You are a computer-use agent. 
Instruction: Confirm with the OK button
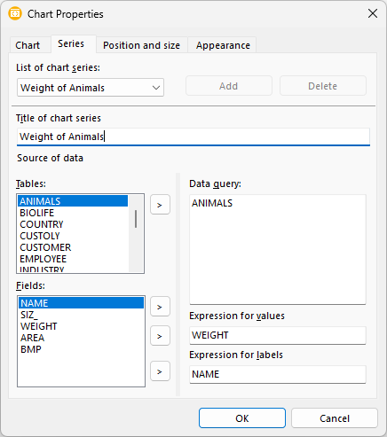tap(242, 418)
